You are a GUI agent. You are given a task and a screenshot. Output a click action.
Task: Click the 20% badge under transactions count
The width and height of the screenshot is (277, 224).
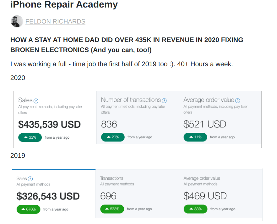coord(113,137)
